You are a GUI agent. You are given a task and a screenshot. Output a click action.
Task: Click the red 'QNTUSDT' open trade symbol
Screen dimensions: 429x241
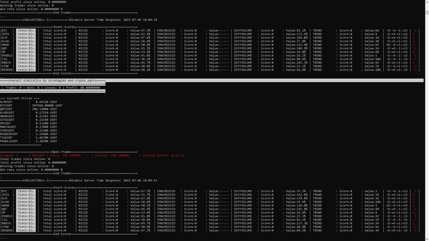pos(38,156)
